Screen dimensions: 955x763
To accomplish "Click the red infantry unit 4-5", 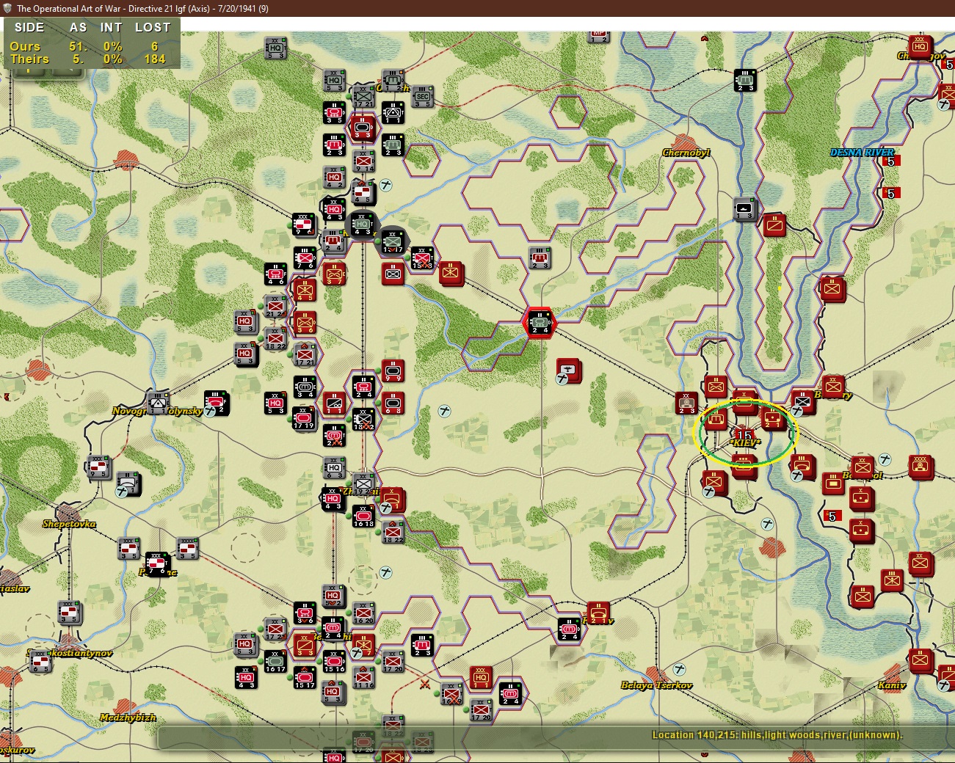I will 305,290.
